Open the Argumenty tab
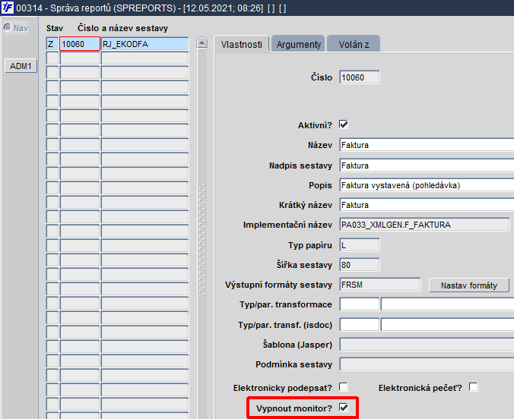Screen dimensions: 514x419 pos(298,44)
